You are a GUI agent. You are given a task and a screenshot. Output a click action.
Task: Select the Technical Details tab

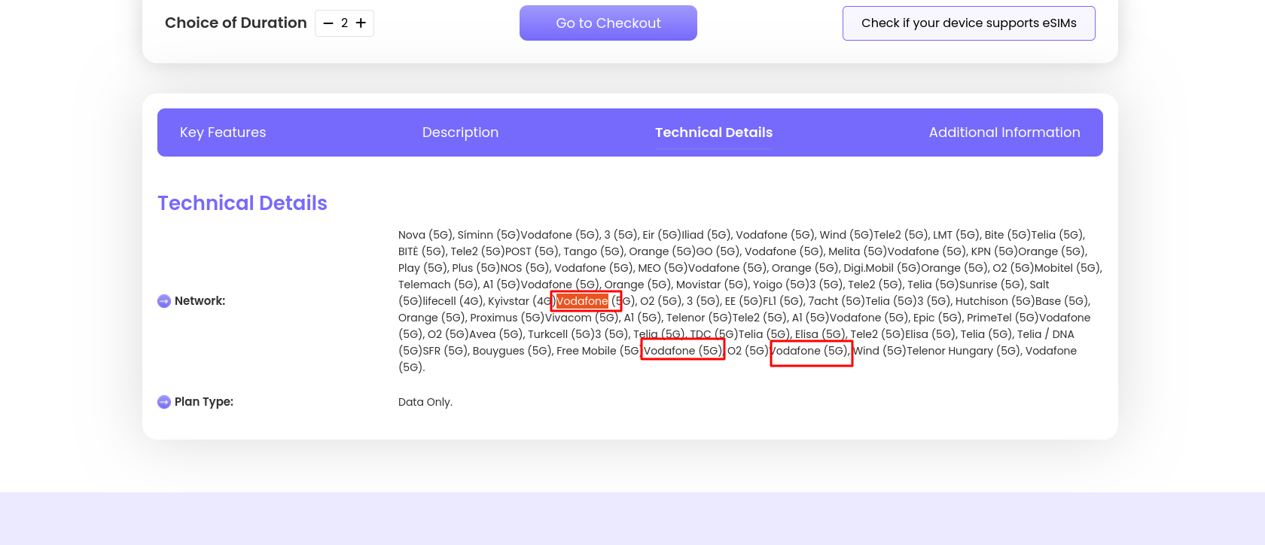click(x=714, y=132)
